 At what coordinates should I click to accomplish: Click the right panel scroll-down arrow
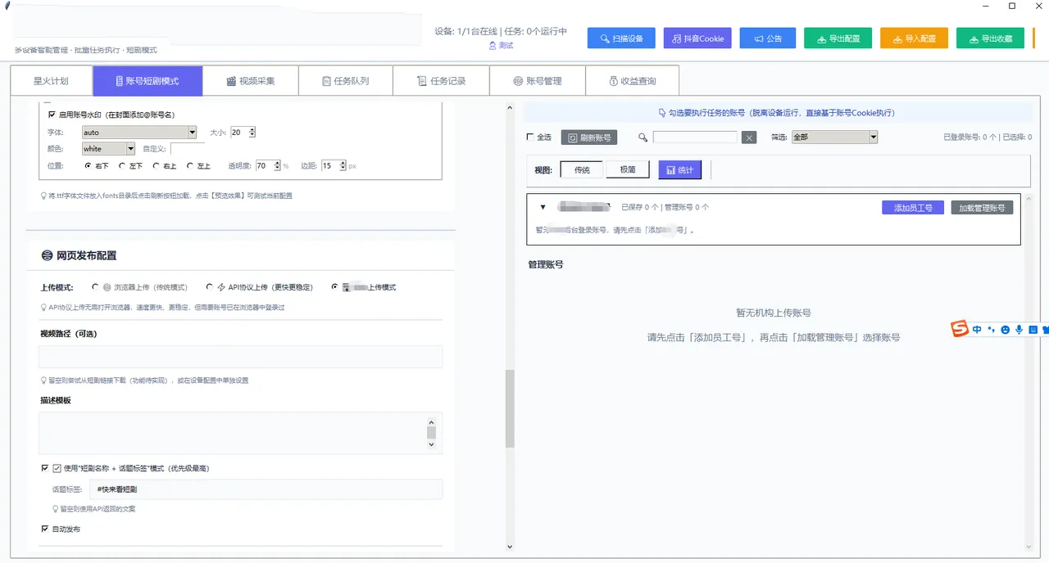pyautogui.click(x=1029, y=547)
